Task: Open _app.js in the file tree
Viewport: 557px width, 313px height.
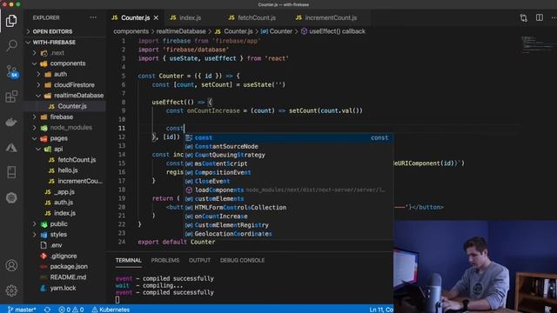Action: click(x=65, y=191)
